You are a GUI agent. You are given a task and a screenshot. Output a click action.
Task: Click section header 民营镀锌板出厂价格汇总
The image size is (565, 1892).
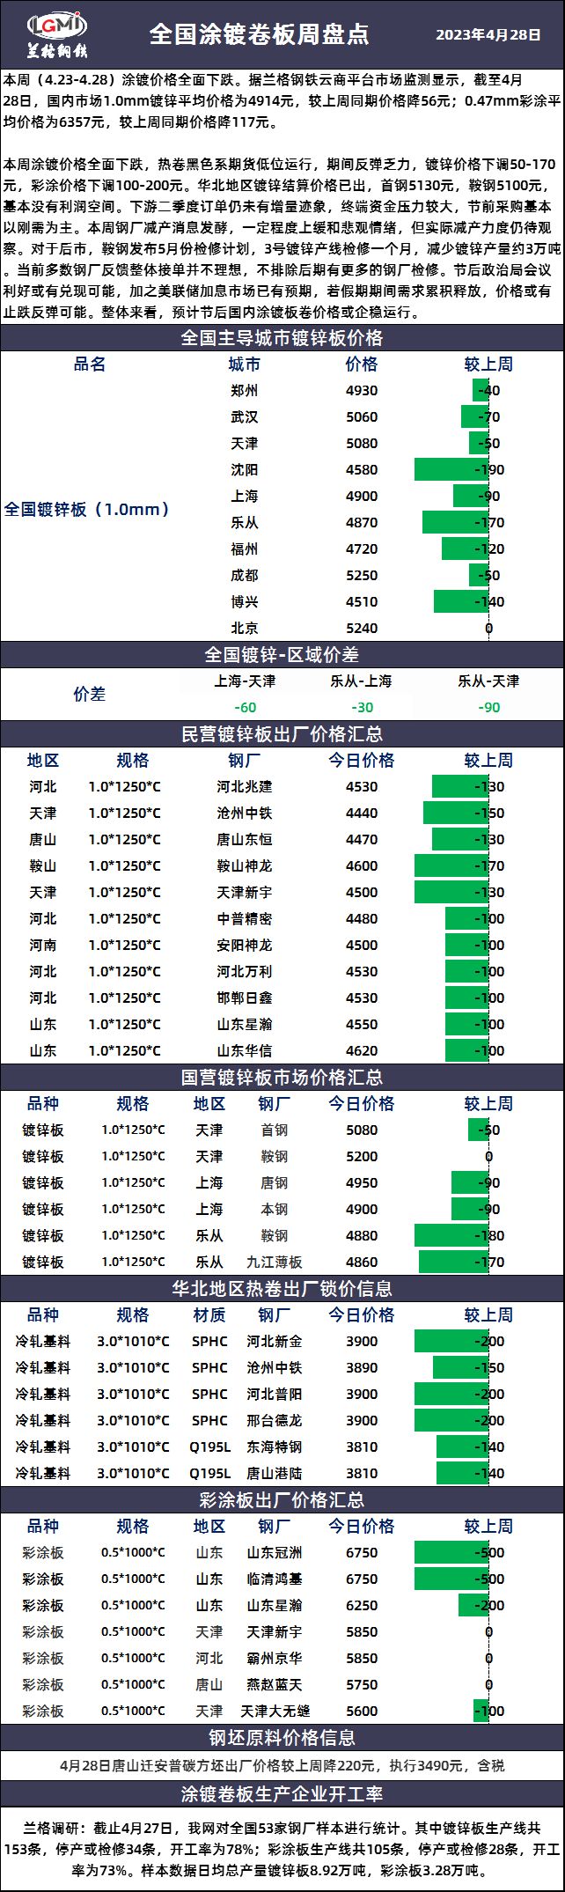282,734
